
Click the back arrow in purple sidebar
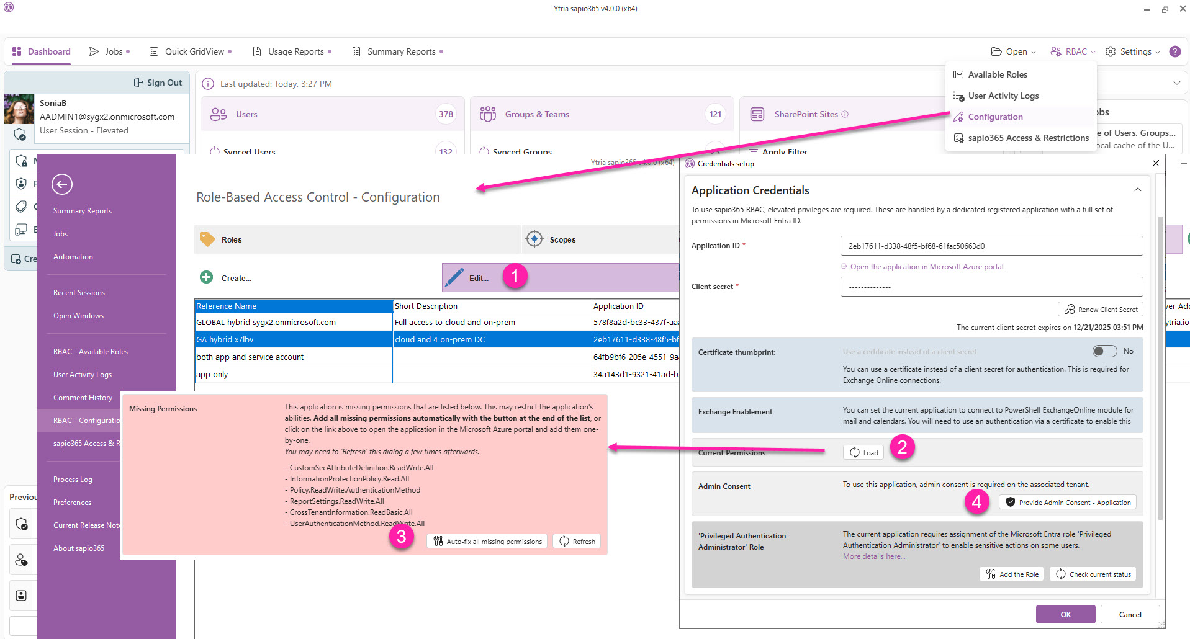[x=62, y=184]
